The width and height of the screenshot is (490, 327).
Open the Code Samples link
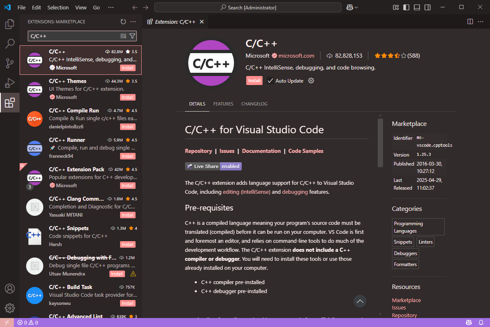306,151
